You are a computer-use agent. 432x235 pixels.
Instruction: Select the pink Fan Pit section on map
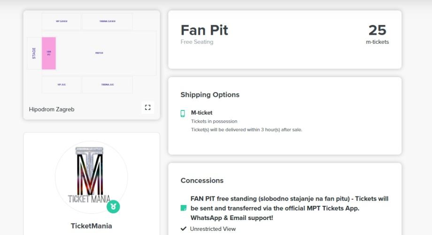pos(49,53)
